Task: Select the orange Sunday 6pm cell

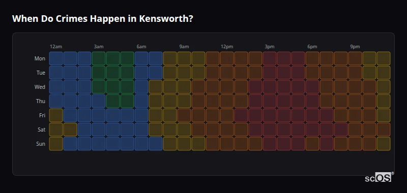Action: point(312,144)
